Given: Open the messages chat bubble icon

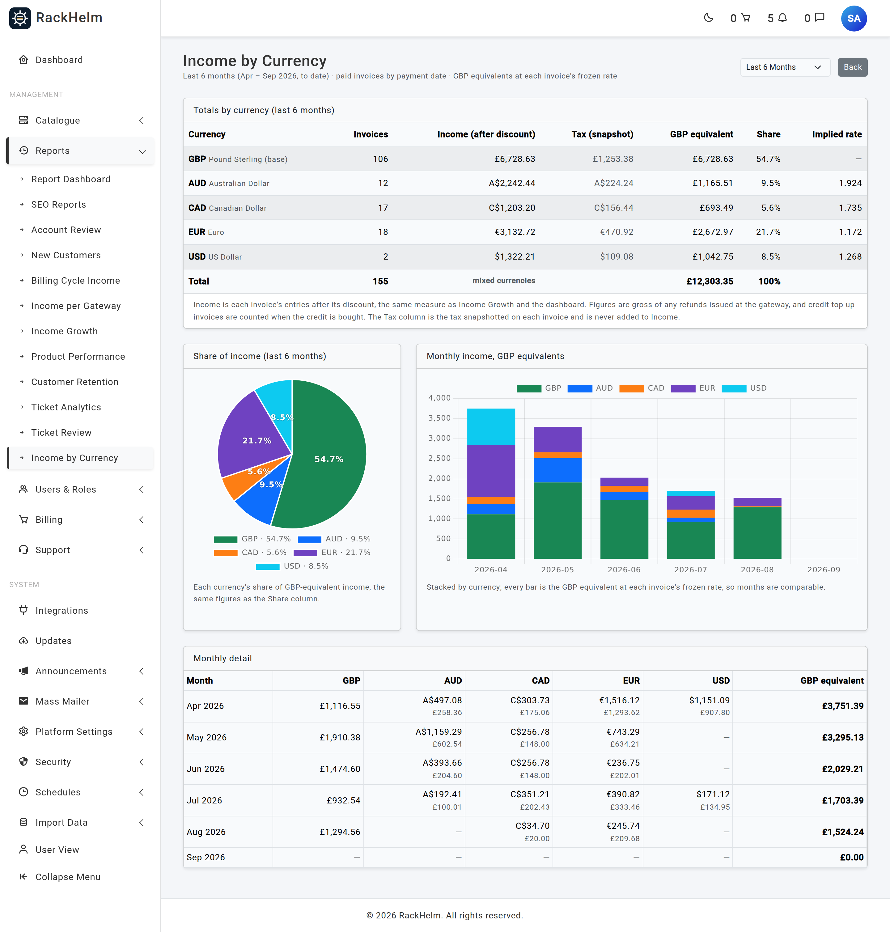Looking at the screenshot, I should [x=819, y=18].
